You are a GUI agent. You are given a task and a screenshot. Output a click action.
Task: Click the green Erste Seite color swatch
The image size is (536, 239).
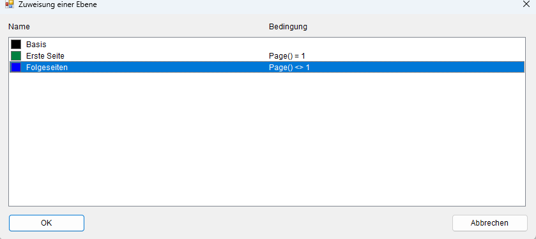tap(16, 55)
